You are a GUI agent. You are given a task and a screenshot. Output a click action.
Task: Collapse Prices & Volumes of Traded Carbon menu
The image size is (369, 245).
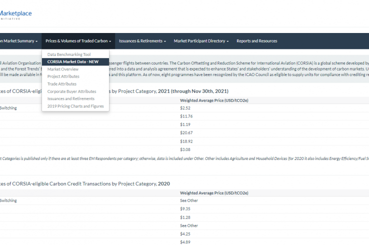point(78,41)
